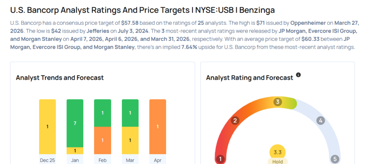Viewport: 368px width, 164px height.
Task: Click the yellow 3.3 rating score circle
Action: tap(277, 152)
